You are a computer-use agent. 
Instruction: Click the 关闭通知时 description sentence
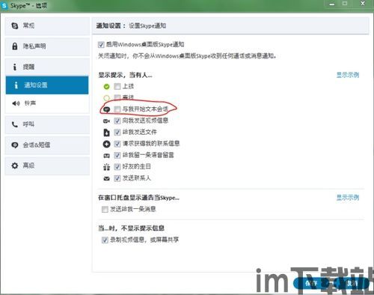pos(187,56)
